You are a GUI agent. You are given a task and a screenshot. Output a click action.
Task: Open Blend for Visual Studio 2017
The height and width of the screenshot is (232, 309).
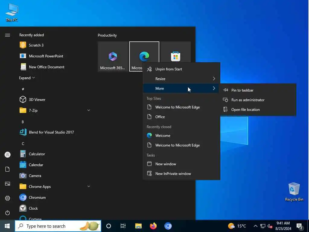55,132
